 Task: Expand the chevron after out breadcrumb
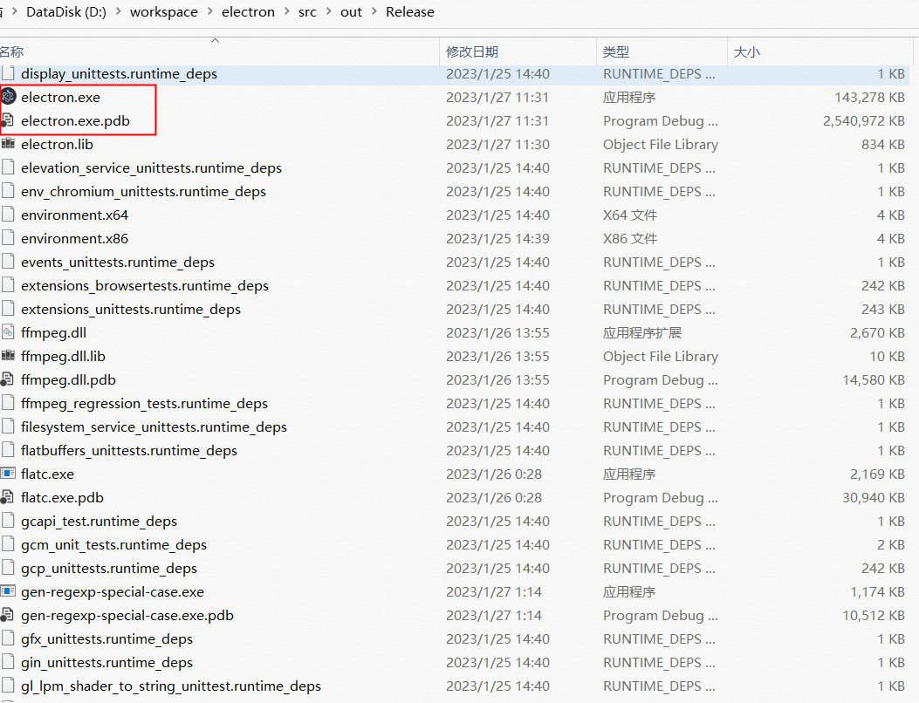click(374, 11)
